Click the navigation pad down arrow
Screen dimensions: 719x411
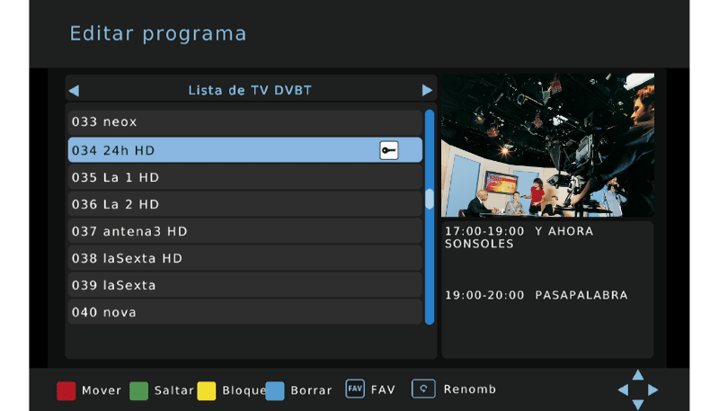tap(638, 404)
